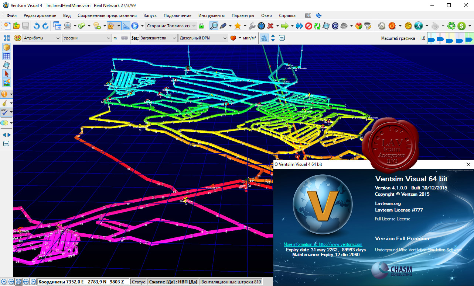Screen dimensions: 474x286
Task: Click the green reverse arrows icon
Action: coord(317,26)
